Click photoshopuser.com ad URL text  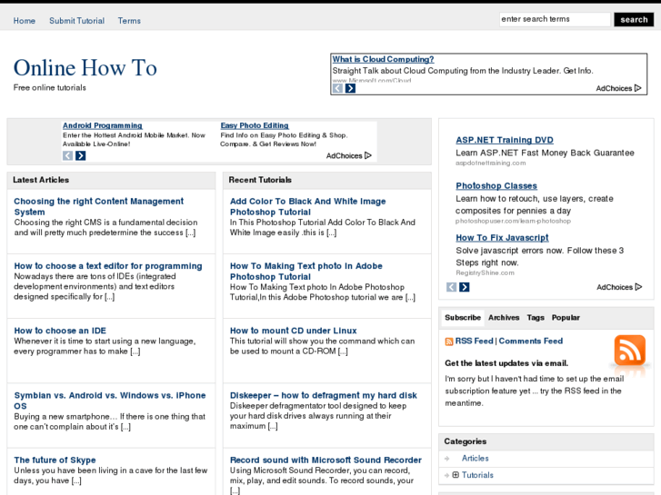513,222
